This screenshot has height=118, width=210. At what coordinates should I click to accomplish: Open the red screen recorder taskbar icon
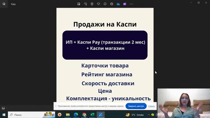point(60,115)
